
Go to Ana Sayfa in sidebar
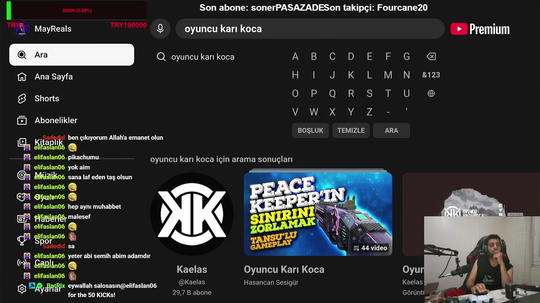click(x=72, y=77)
